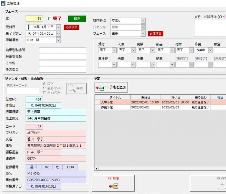Screen dimensions: 226x194
Task: Open the 作業担当 dropdown
Action: pos(58,40)
